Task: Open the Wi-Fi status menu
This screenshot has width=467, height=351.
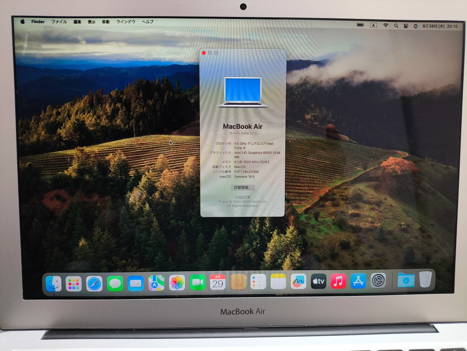Action: coord(386,25)
